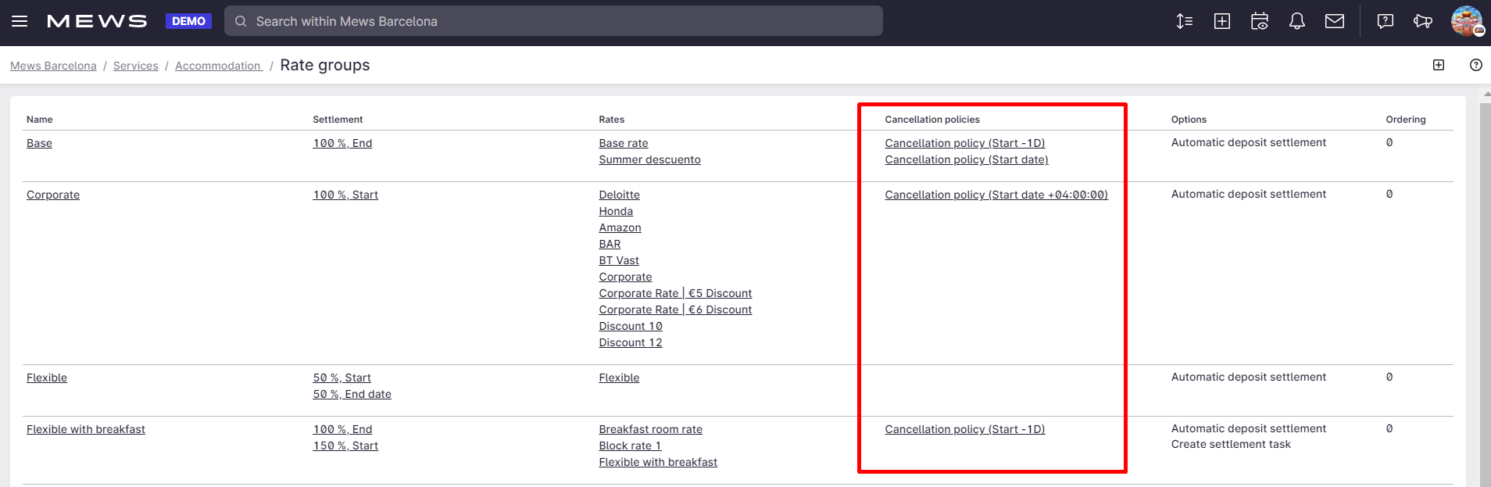This screenshot has height=487, width=1491.
Task: Open Cancellation policy (Start date +04:00:00)
Action: click(996, 195)
